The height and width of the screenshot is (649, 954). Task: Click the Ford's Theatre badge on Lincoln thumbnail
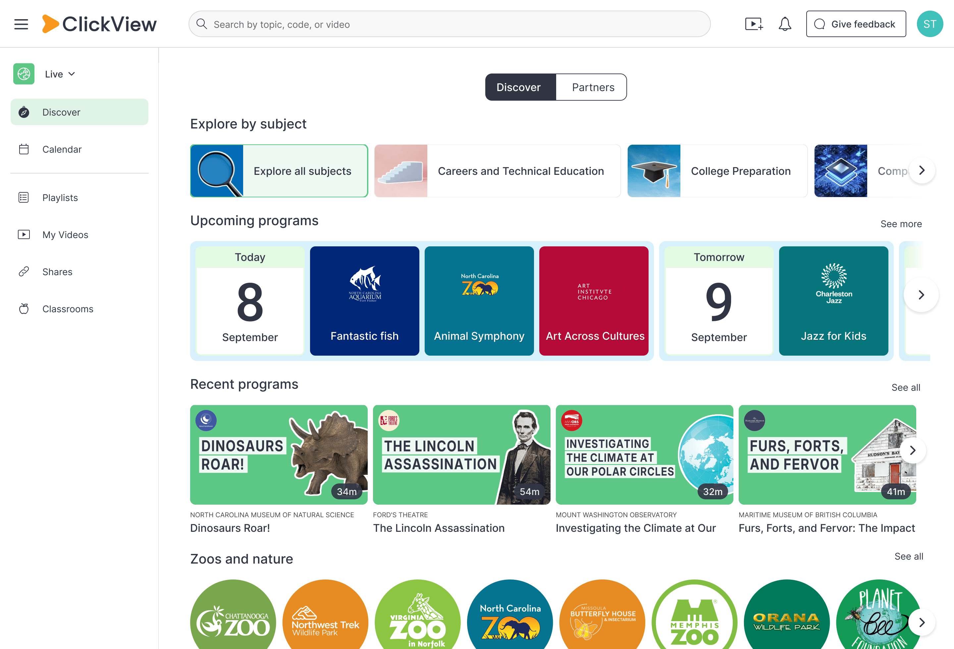pos(389,420)
